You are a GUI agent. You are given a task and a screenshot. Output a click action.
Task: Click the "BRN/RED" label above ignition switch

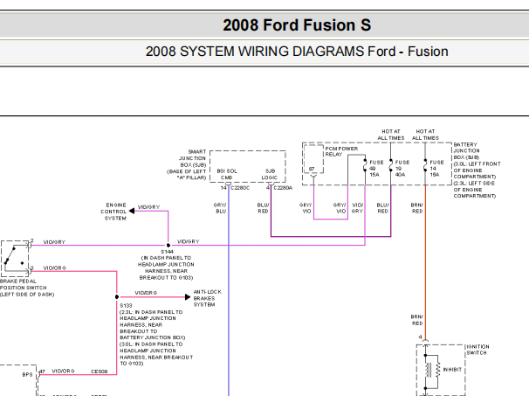(417, 320)
